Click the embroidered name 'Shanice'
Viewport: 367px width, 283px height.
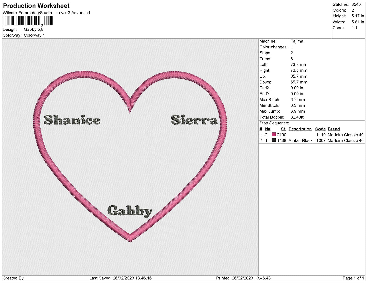72,120
